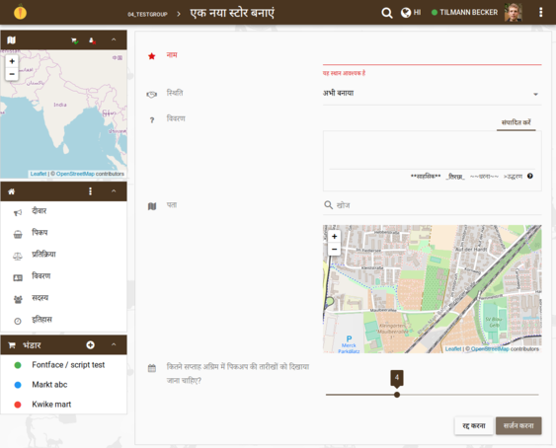Viewport: 556px width, 448px height.
Task: Toggle store markers on the sidebar map
Action: coord(74,40)
